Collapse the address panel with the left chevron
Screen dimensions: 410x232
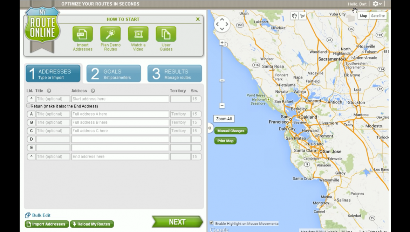[209, 128]
